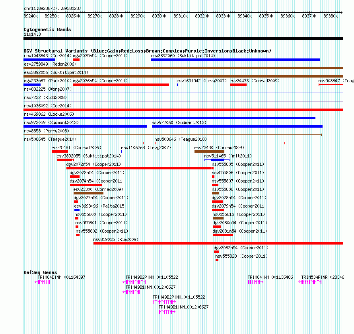Select the TRIM64|NM_001136486 gene label

(x=270, y=277)
